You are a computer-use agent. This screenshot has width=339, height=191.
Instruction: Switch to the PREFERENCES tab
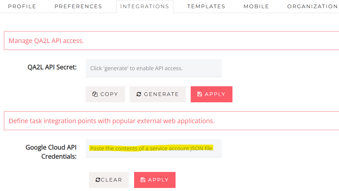(78, 6)
